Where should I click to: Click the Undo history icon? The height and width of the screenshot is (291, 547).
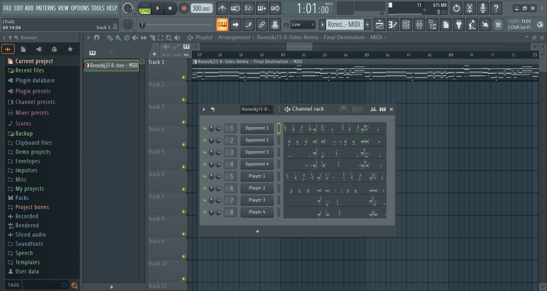457,8
